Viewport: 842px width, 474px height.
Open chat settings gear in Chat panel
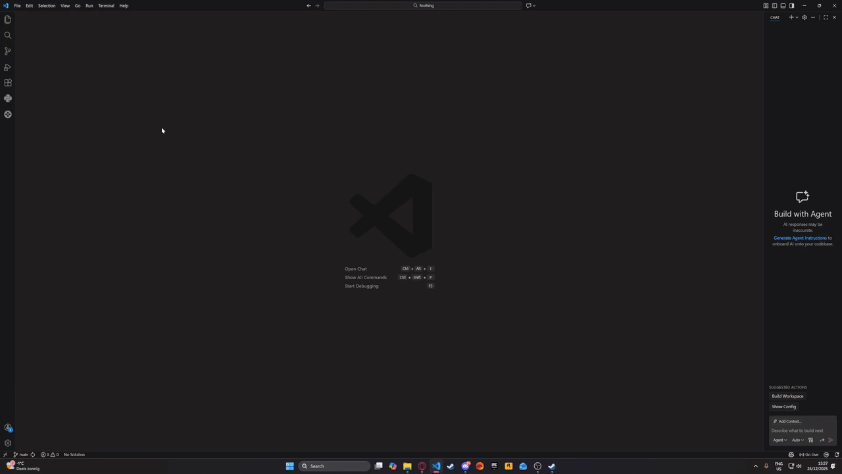coord(804,17)
